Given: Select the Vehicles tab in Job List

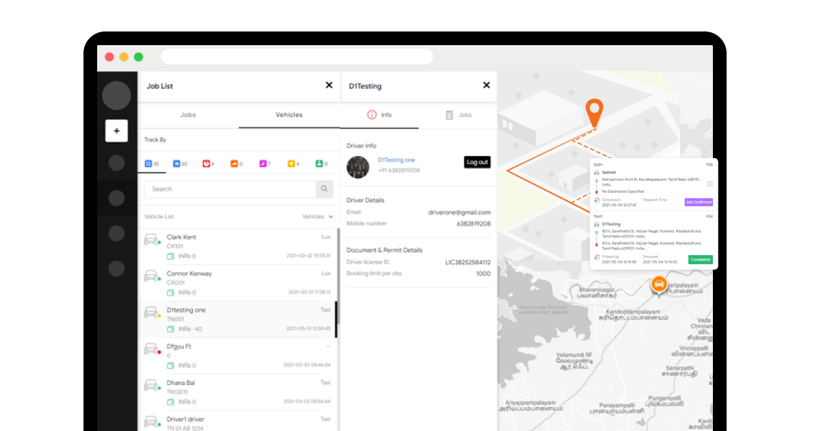Looking at the screenshot, I should pos(289,115).
